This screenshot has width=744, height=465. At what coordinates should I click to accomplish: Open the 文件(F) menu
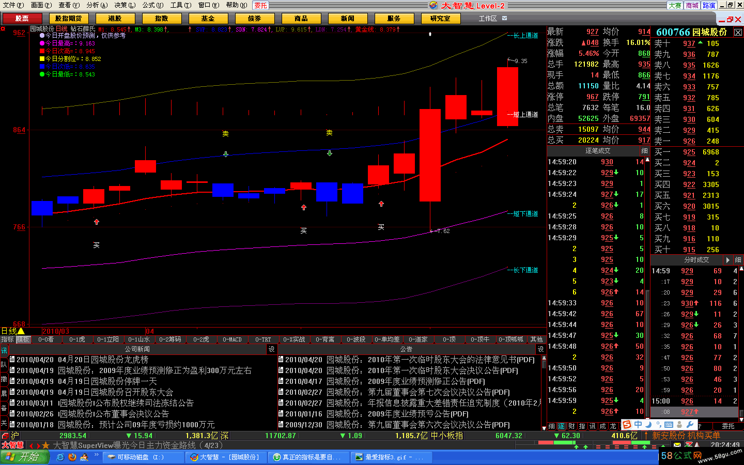pos(14,5)
